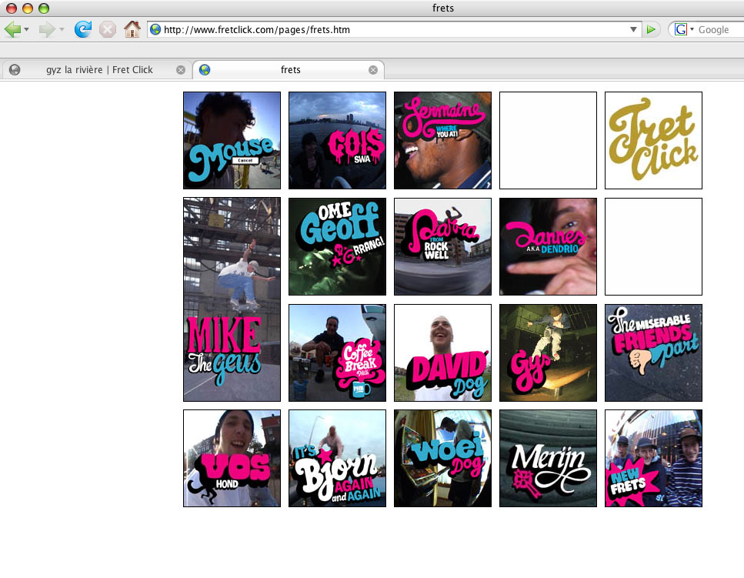Open the Mike The Geus thumbnail
This screenshot has width=744, height=578.
pos(232,299)
